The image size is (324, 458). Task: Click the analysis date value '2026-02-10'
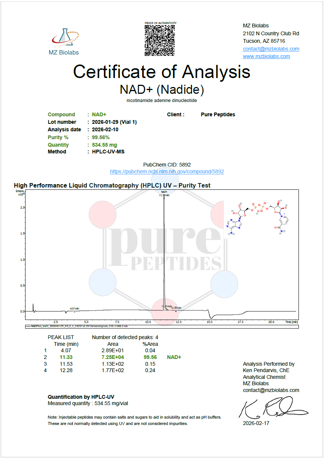pyautogui.click(x=105, y=129)
